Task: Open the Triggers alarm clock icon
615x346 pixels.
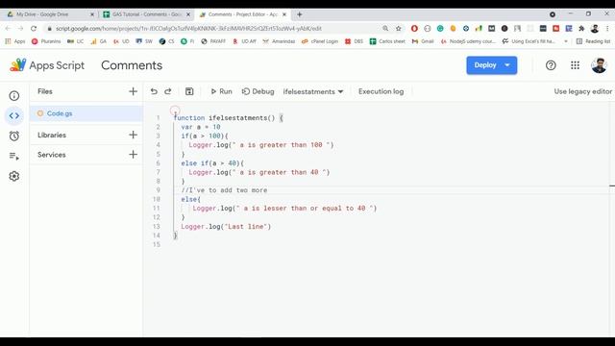Action: tap(14, 136)
